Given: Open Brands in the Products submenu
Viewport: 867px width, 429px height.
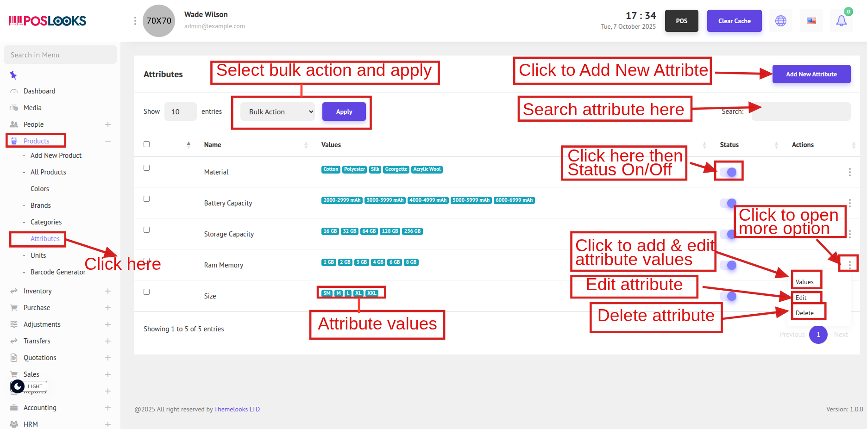Looking at the screenshot, I should (x=41, y=205).
